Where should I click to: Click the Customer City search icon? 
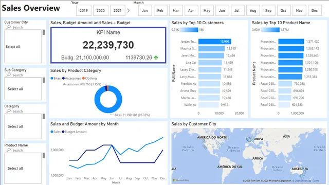coord(9,27)
